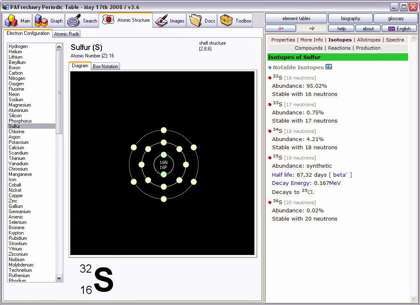Viewport: 420px width, 305px height.
Task: Click right panel scrollbar down arrow
Action: click(413, 298)
